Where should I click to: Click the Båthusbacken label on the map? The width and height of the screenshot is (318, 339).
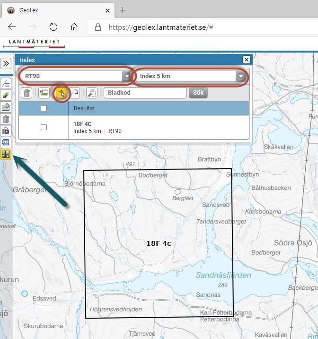tap(271, 188)
